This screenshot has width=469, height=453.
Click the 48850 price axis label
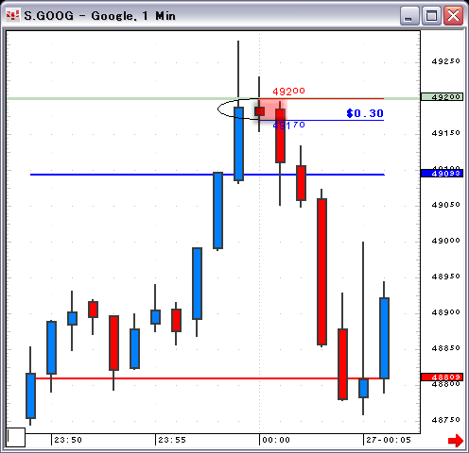click(x=446, y=348)
